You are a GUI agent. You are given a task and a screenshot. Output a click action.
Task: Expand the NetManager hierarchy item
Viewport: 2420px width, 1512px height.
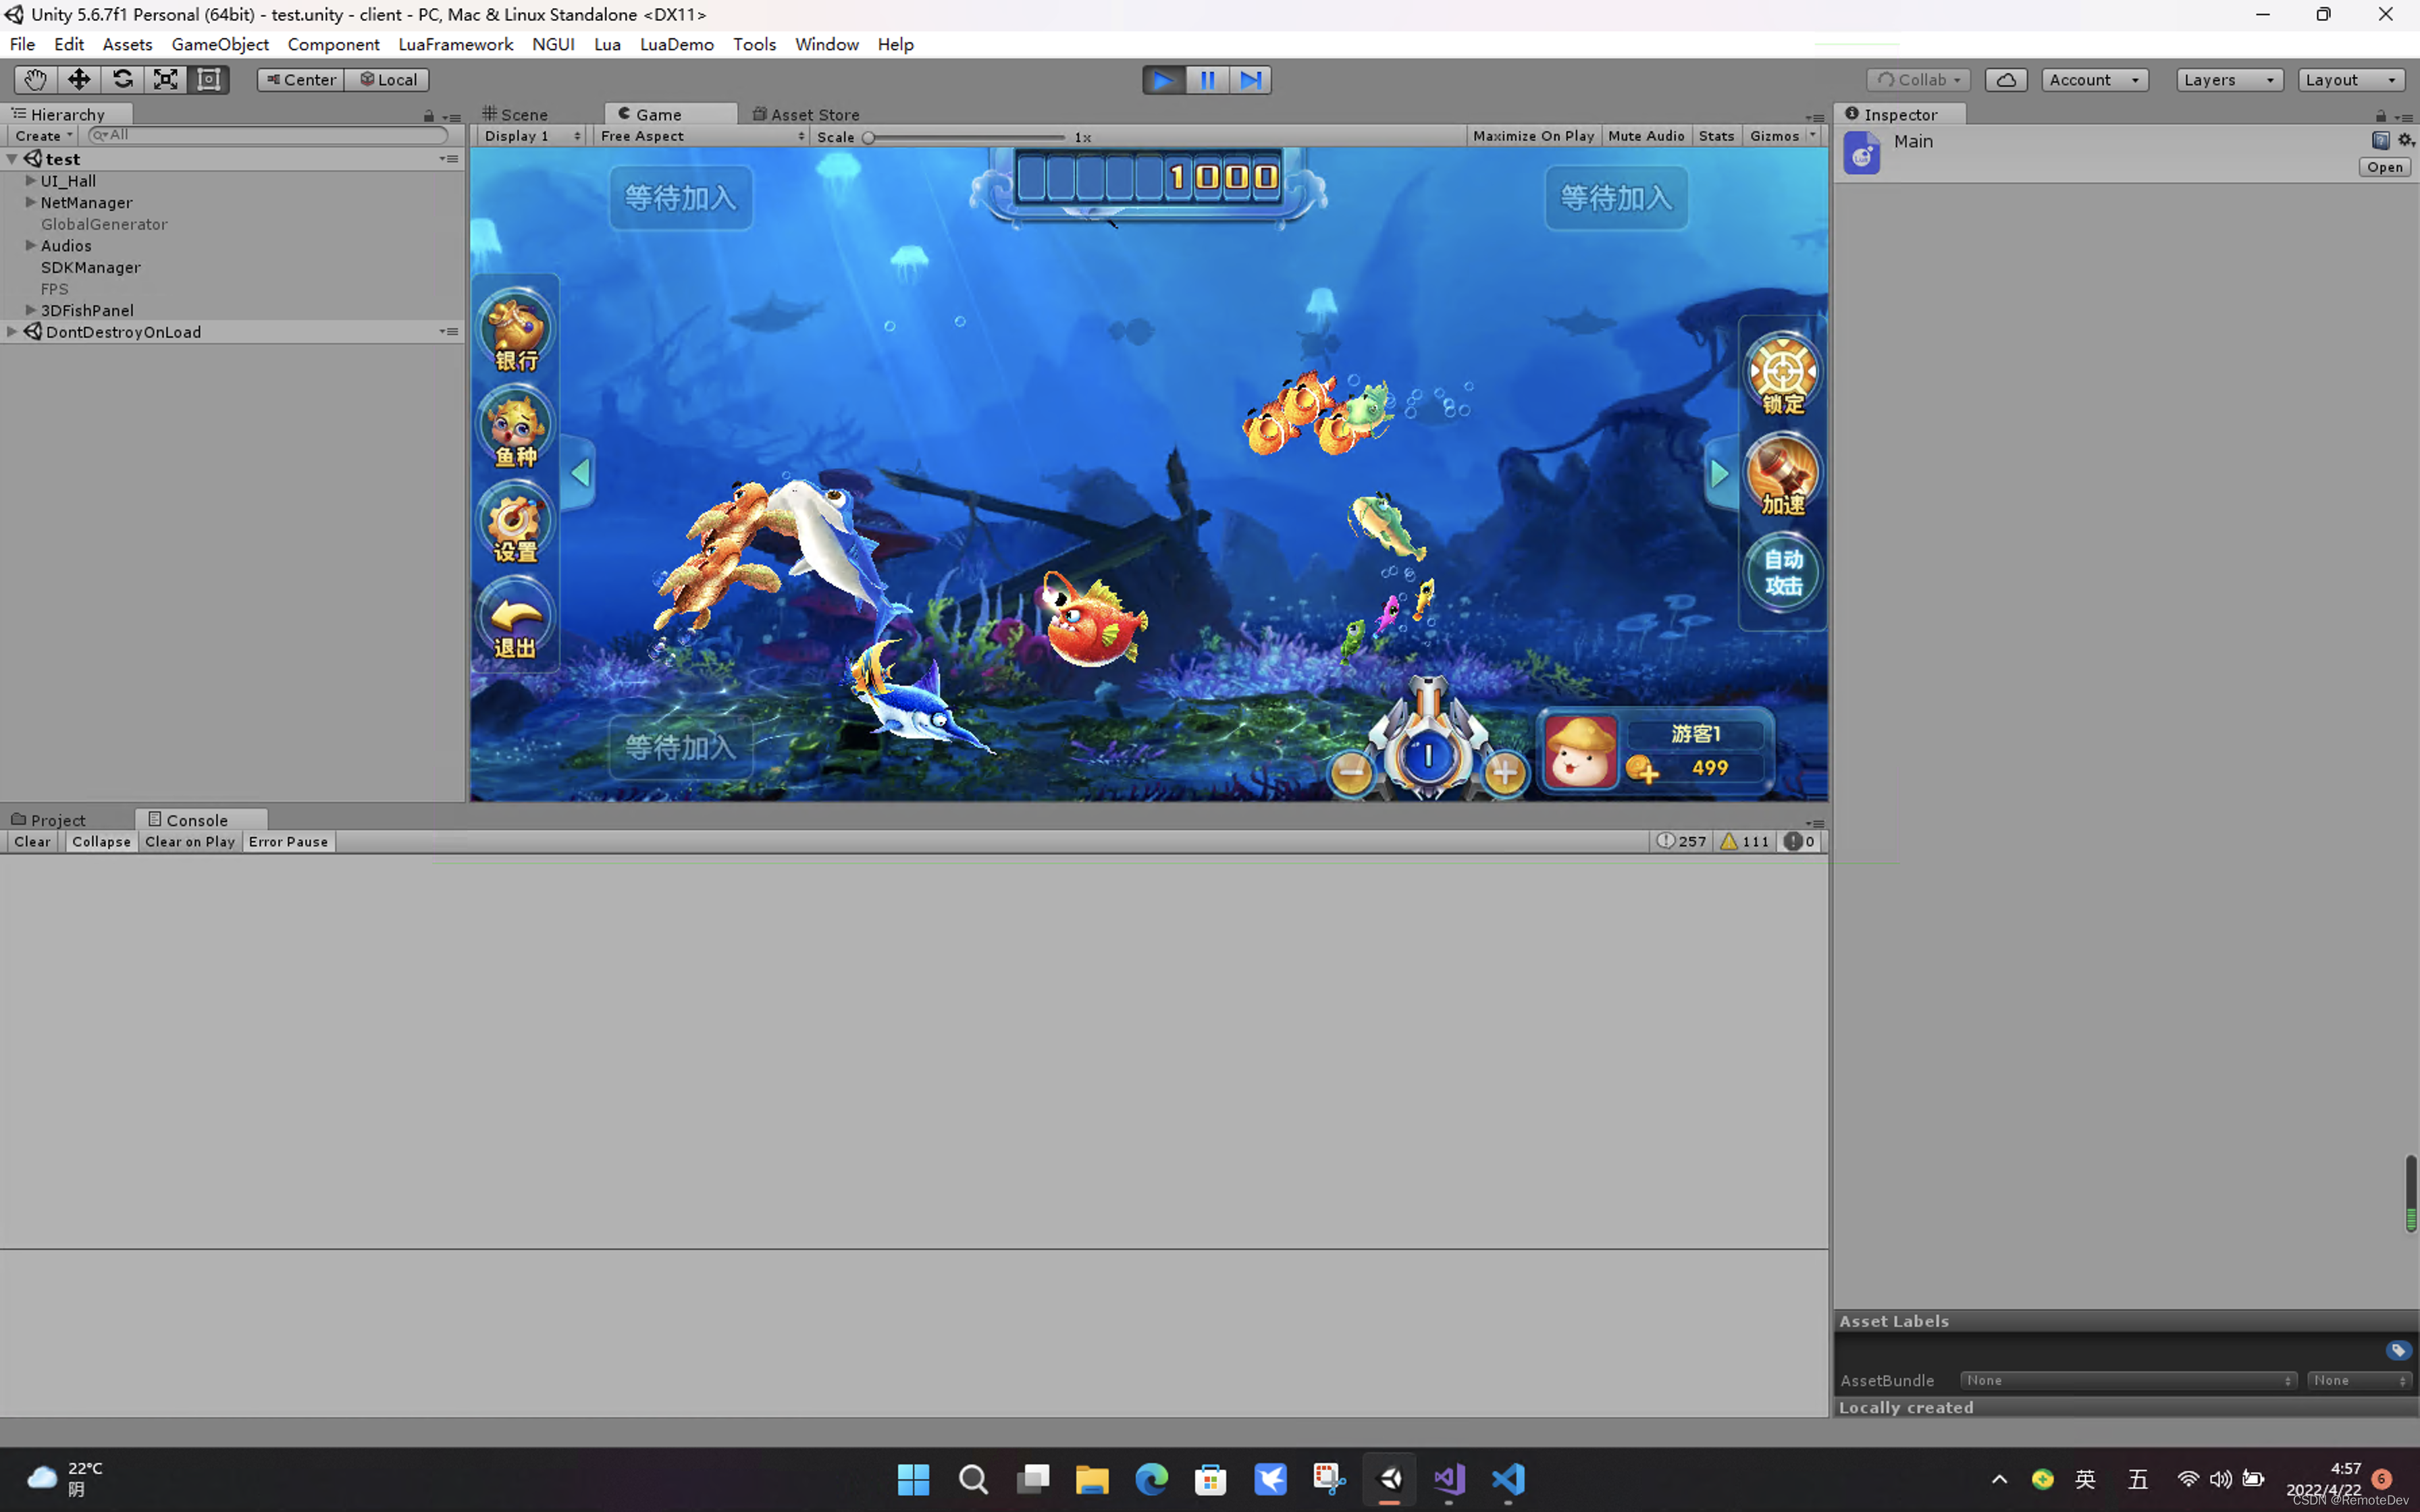tap(31, 202)
